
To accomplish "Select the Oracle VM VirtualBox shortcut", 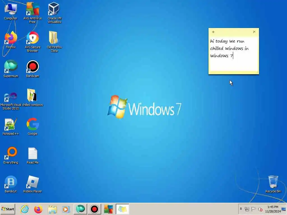I will point(54,13).
